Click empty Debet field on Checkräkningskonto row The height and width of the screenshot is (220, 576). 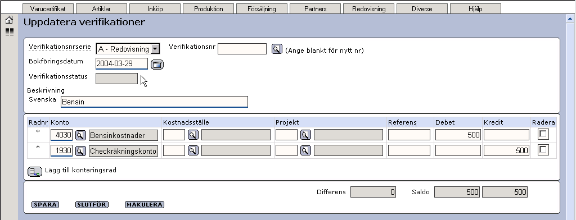click(458, 150)
